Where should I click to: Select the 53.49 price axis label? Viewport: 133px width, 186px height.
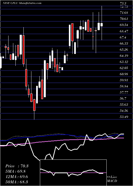click(x=124, y=117)
